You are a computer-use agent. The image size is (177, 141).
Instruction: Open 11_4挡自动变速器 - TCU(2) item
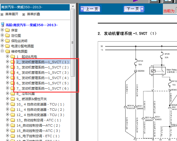pyautogui.click(x=40, y=110)
